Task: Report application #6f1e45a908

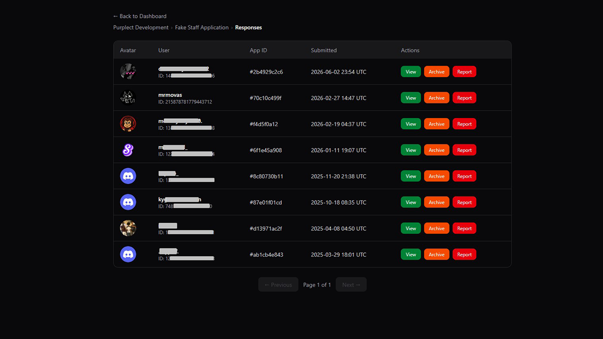Action: 464,150
